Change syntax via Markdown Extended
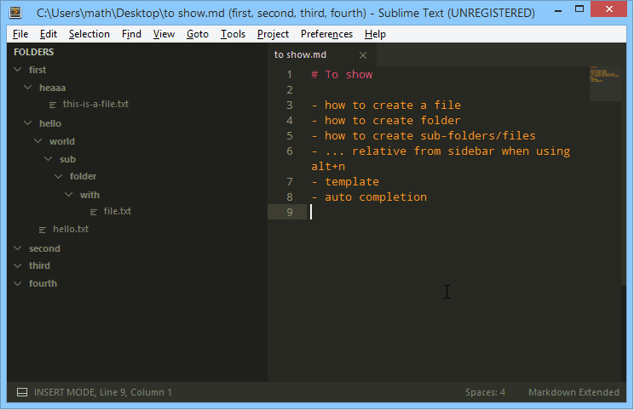634x410 pixels. point(573,392)
